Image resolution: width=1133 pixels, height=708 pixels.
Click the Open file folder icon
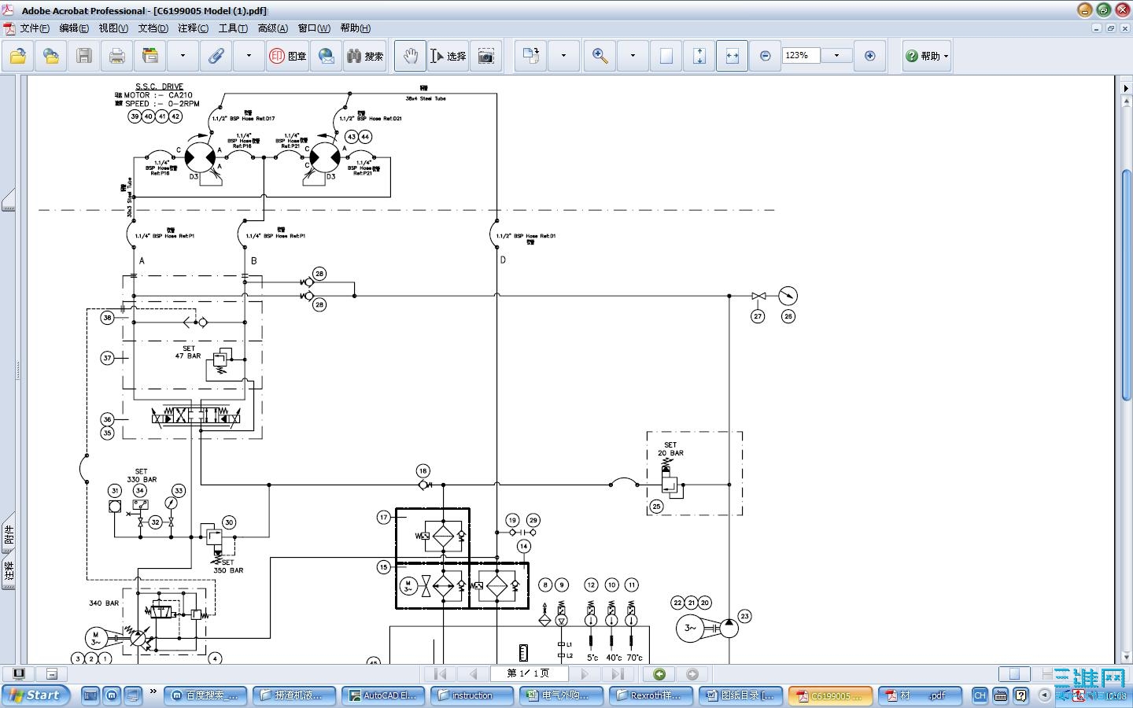[x=18, y=56]
